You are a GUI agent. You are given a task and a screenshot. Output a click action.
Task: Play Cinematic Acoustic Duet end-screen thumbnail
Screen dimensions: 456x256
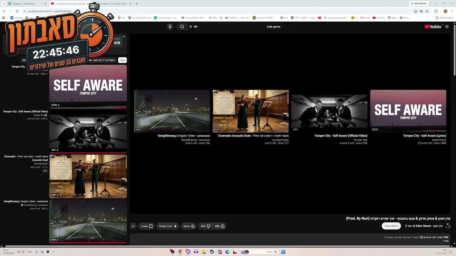pyautogui.click(x=250, y=111)
